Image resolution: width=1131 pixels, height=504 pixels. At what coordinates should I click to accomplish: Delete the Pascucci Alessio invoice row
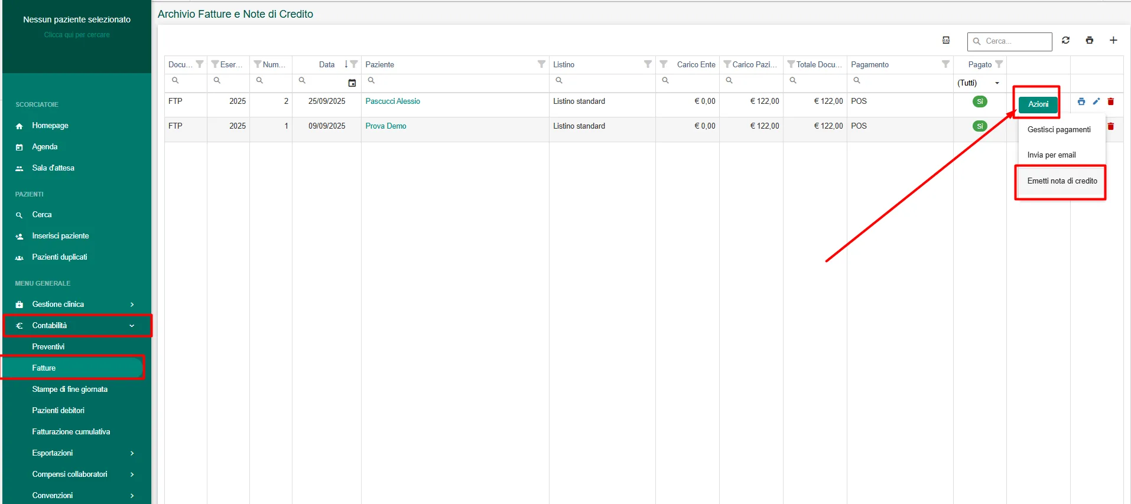[1110, 102]
